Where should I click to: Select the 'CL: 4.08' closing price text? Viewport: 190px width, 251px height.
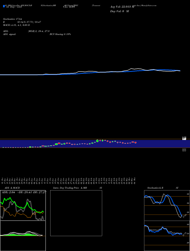(69, 7)
